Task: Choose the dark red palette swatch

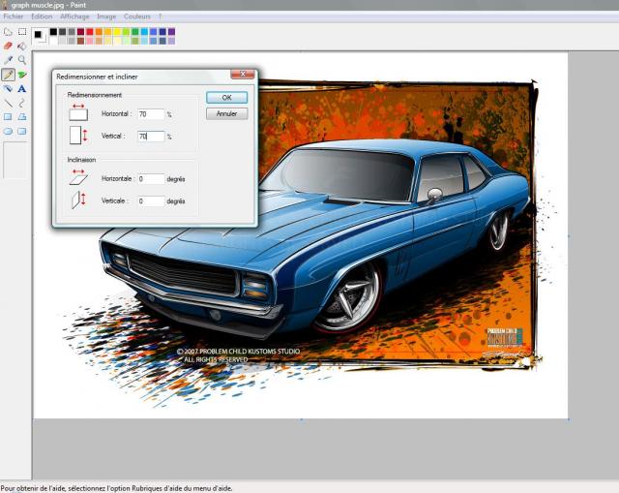Action: click(80, 32)
